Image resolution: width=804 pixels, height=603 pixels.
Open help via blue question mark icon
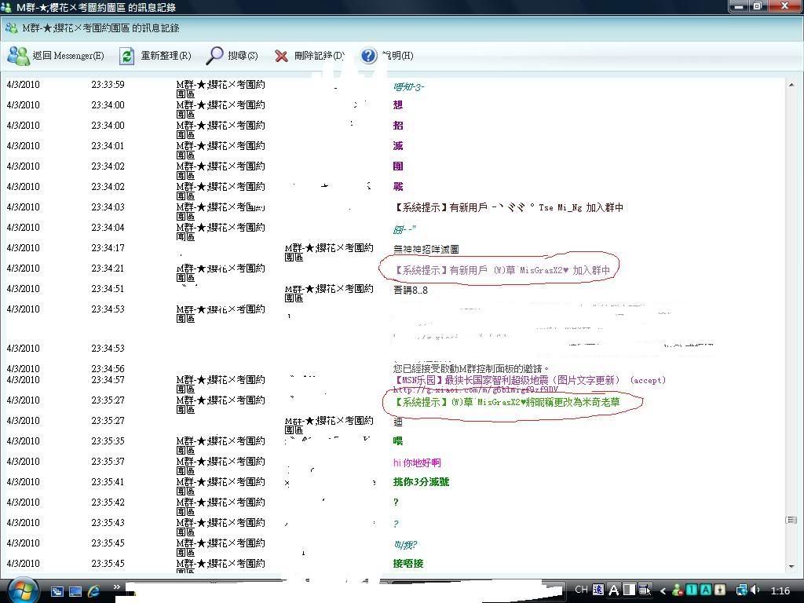[369, 56]
